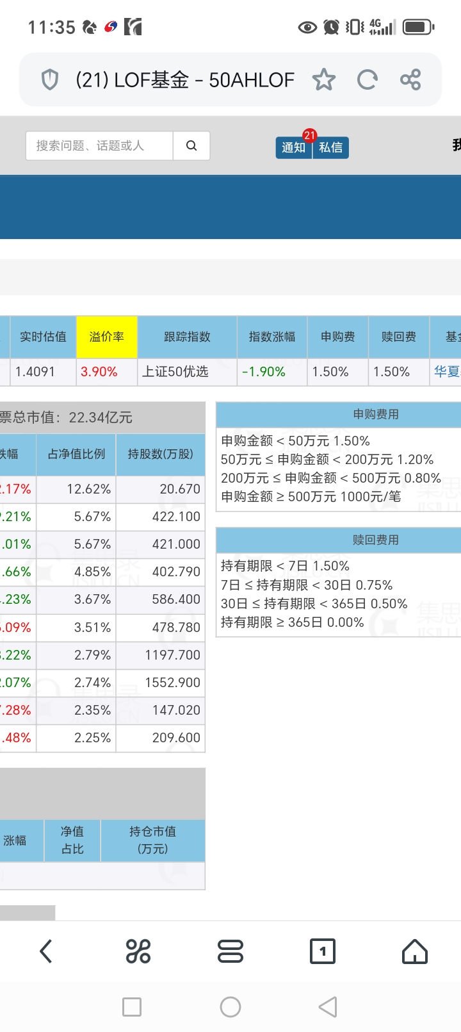Viewport: 461px width, 1032px height.
Task: Bookmark page with the star icon
Action: click(324, 80)
